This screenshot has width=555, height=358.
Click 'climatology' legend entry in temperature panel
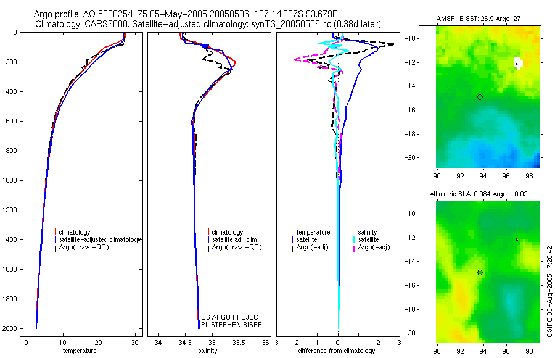tap(75, 233)
